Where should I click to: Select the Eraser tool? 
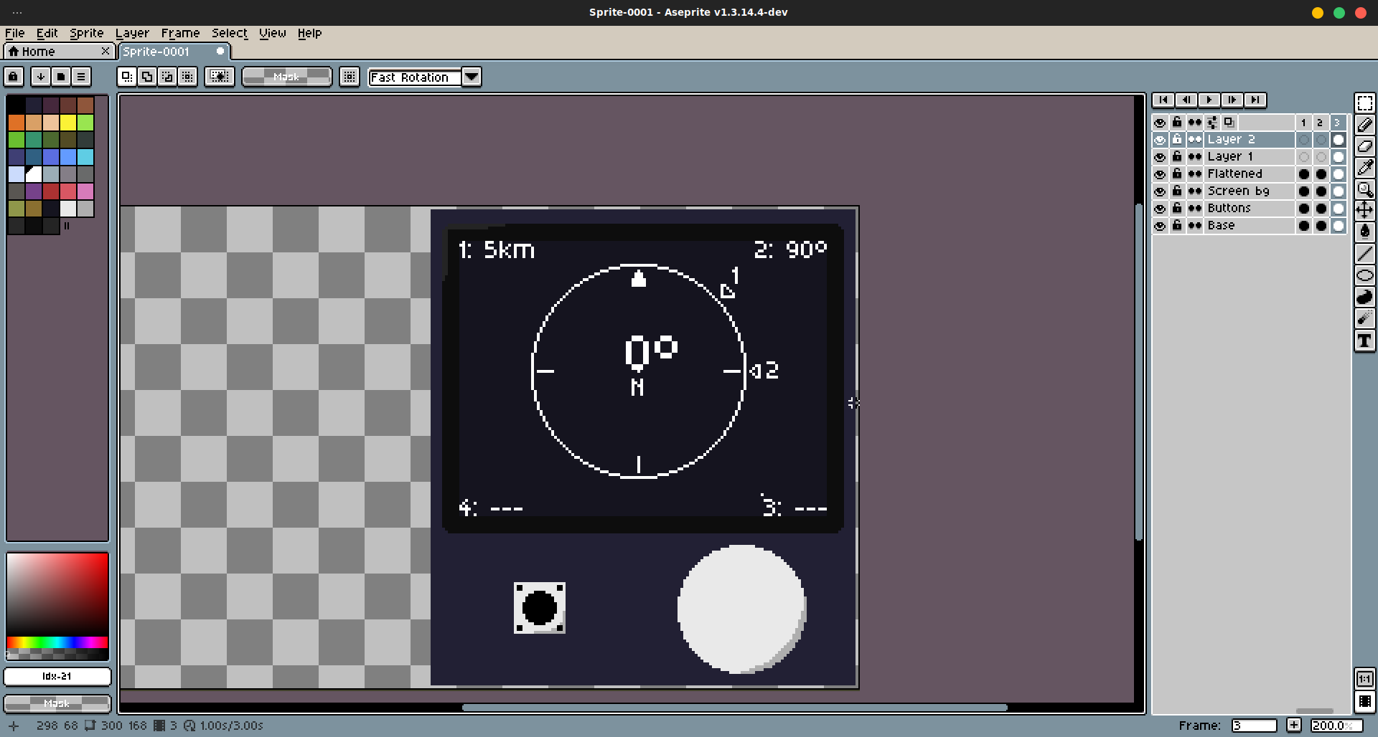pyautogui.click(x=1364, y=146)
